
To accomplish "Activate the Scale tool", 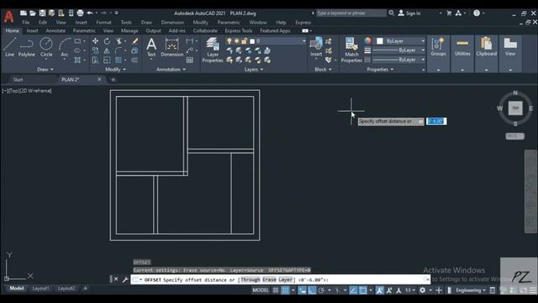I will (107, 60).
